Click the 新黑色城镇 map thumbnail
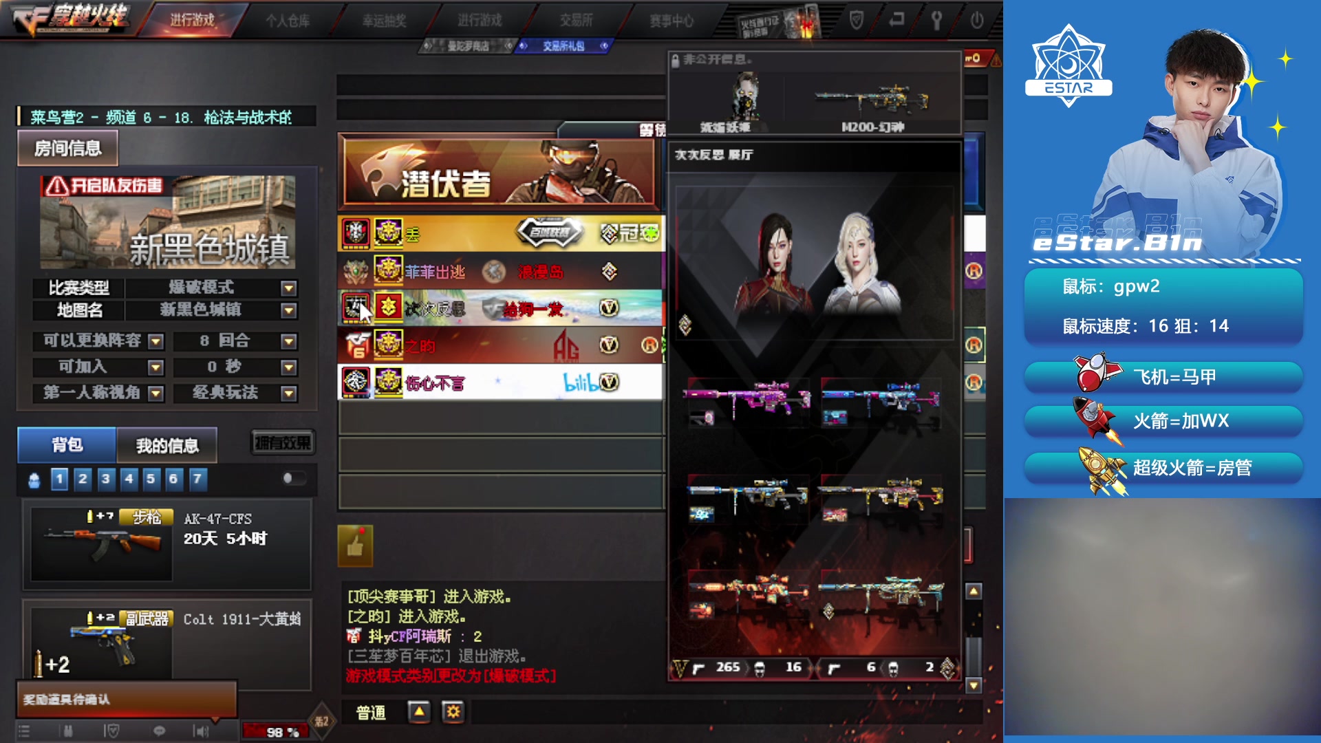The height and width of the screenshot is (743, 1321). click(168, 222)
